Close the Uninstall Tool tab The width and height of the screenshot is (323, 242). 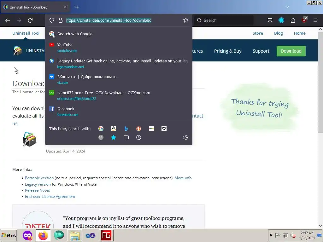[x=65, y=7]
